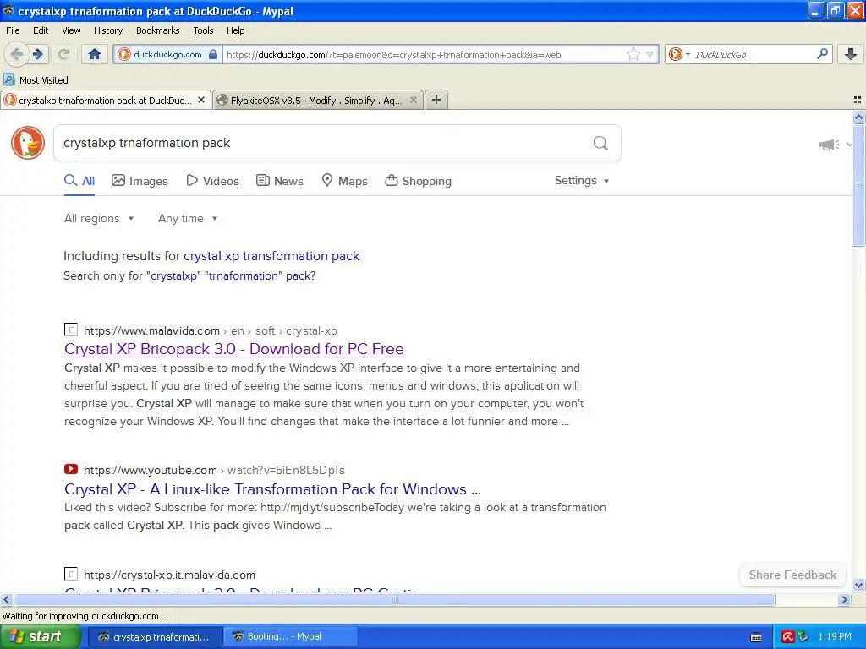Click the youtube.com result URL

[214, 470]
